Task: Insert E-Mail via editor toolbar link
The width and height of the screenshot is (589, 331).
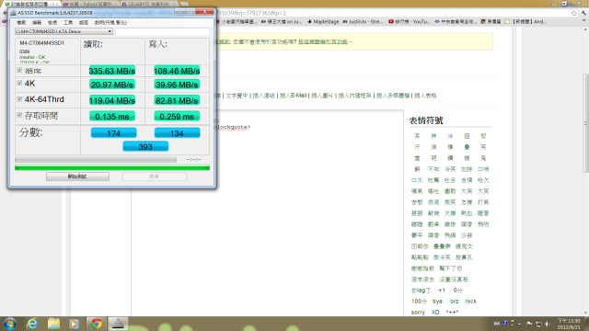Action: [x=293, y=96]
